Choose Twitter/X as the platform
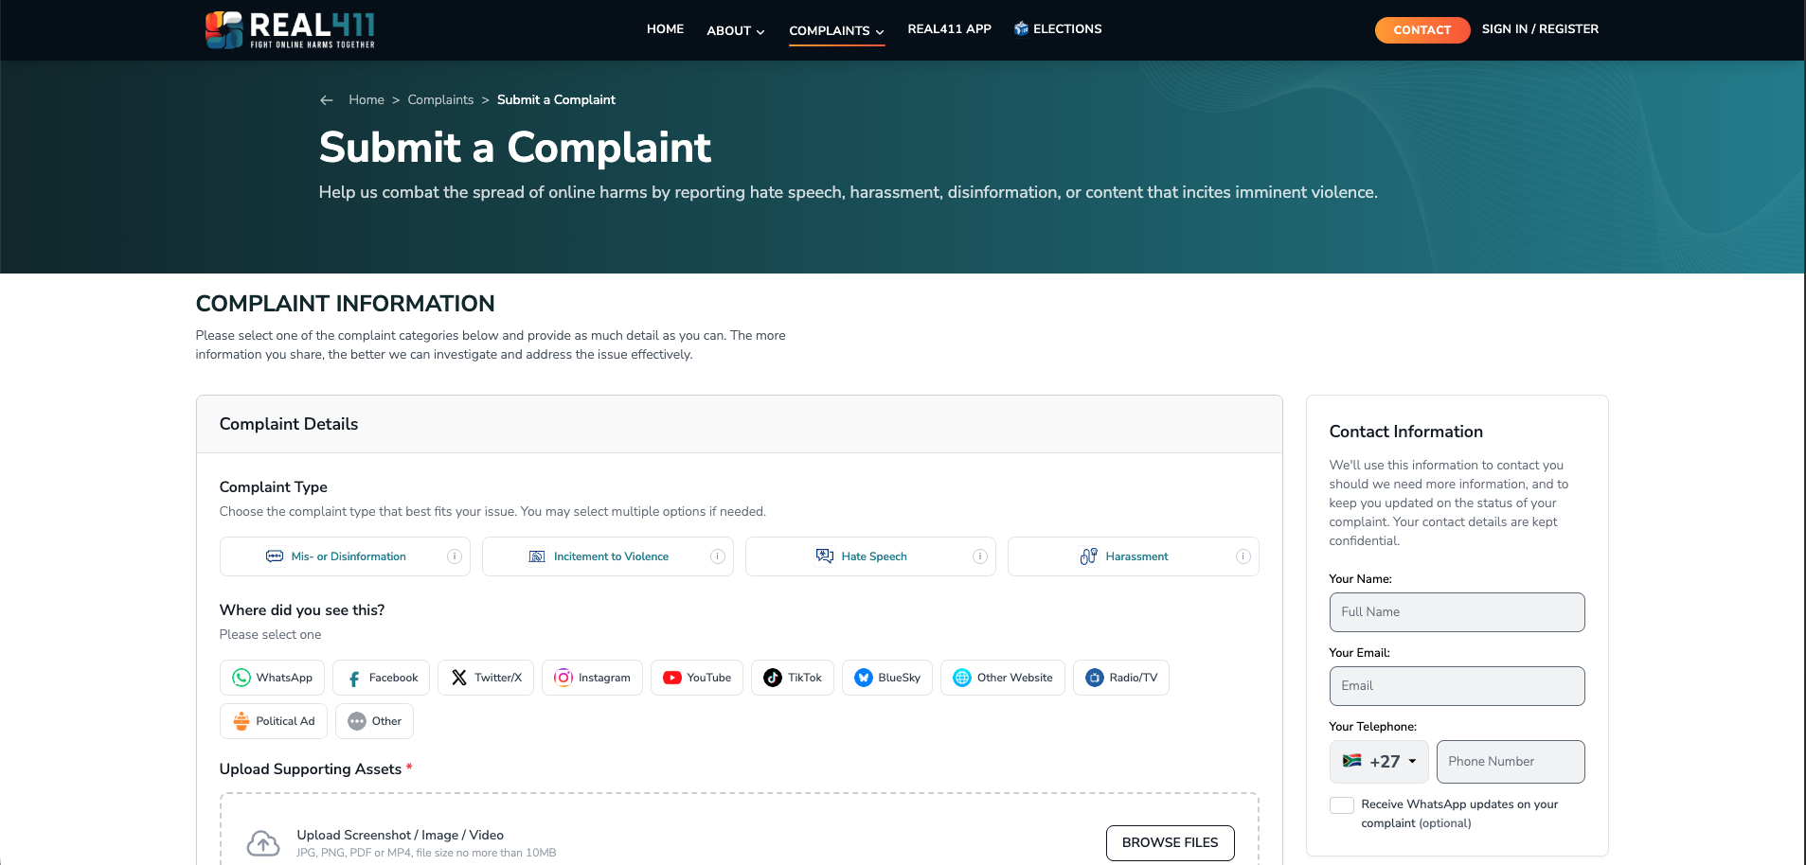Screen dimensions: 1806x865 click(x=486, y=678)
